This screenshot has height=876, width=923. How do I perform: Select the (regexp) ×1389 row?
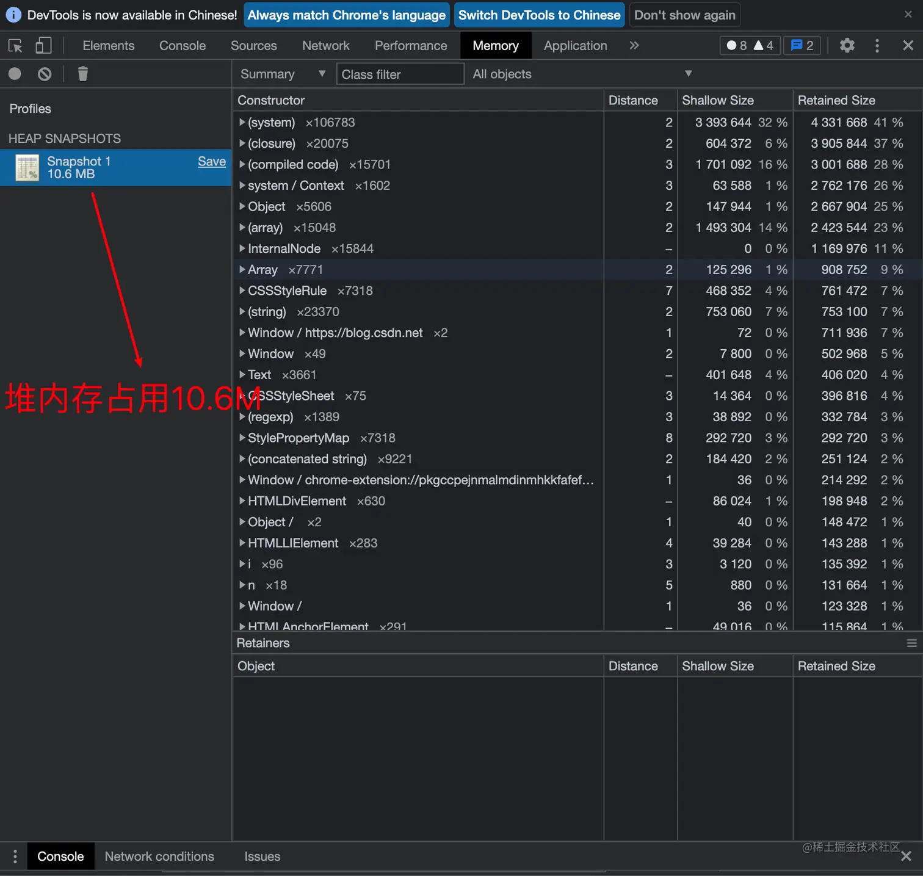pyautogui.click(x=577, y=417)
